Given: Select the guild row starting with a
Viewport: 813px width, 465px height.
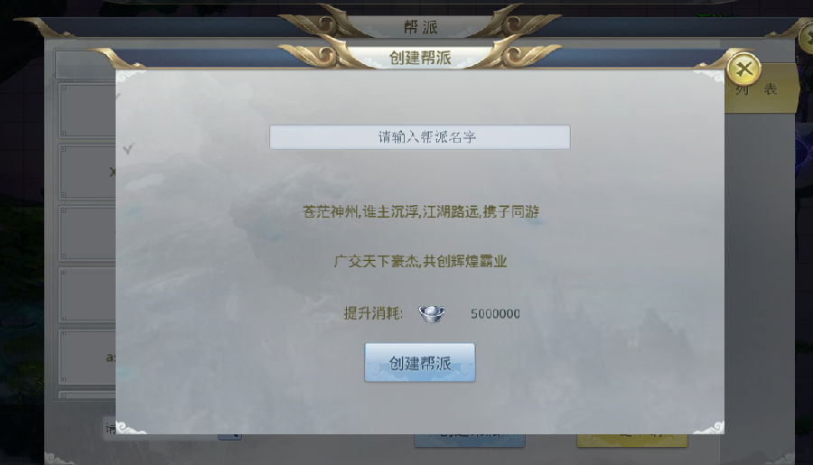Looking at the screenshot, I should point(87,358).
